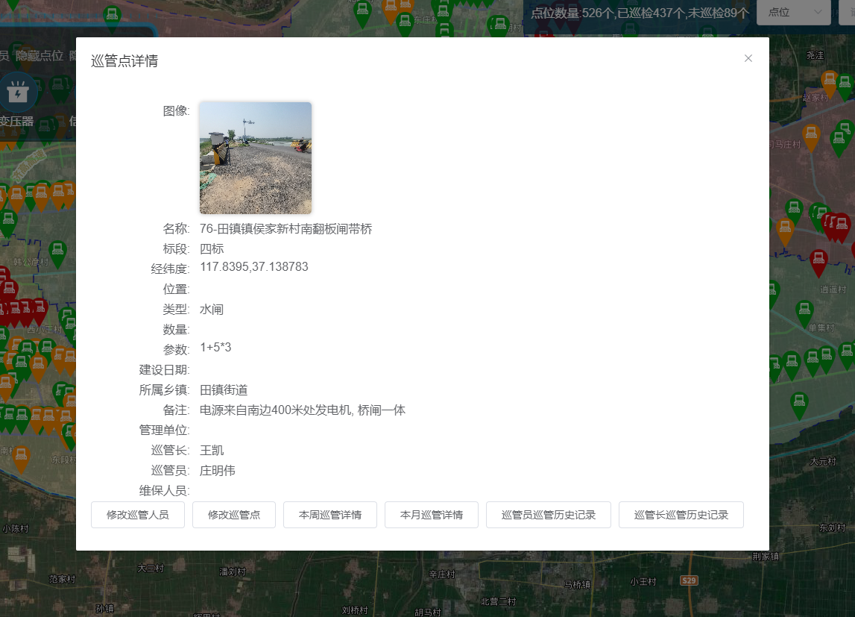Viewport: 855px width, 617px height.
Task: Select the red marker above 逍遥村
Action: 818,260
